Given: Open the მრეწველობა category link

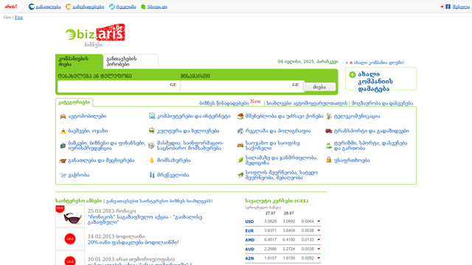Looking at the screenshot, I should click(x=173, y=175).
